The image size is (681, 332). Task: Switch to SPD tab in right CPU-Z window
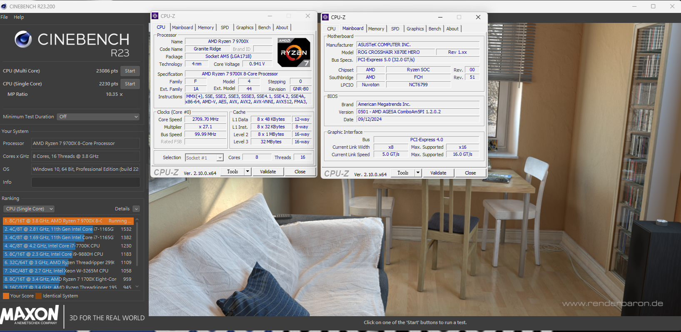(x=395, y=29)
